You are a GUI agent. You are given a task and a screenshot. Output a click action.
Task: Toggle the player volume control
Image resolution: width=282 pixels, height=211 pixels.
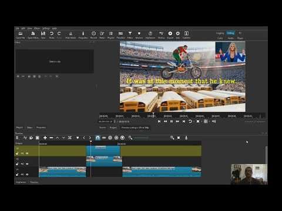pos(214,121)
